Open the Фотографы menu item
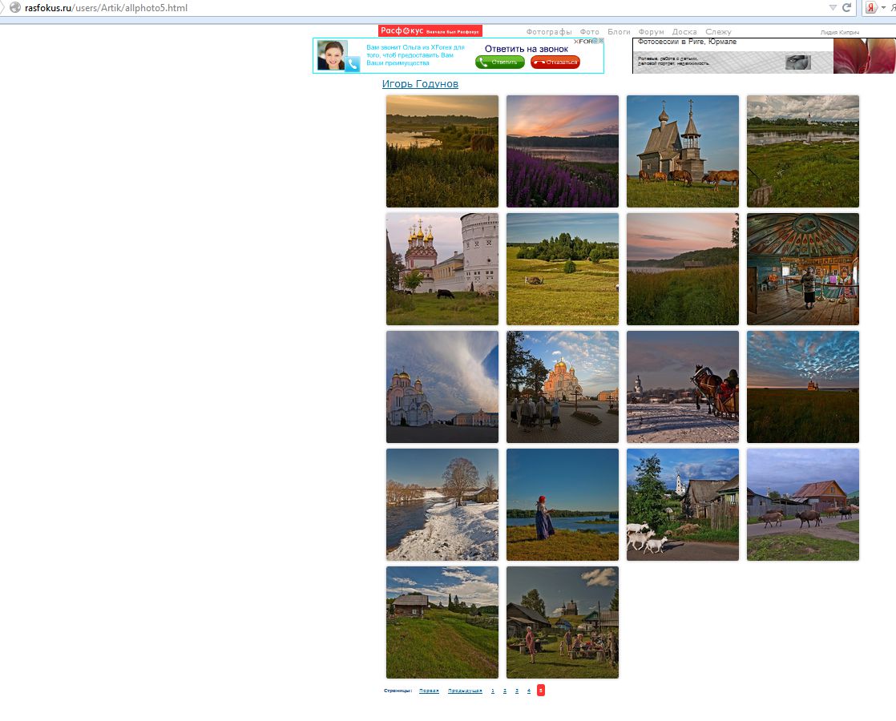896x721 pixels. tap(549, 32)
